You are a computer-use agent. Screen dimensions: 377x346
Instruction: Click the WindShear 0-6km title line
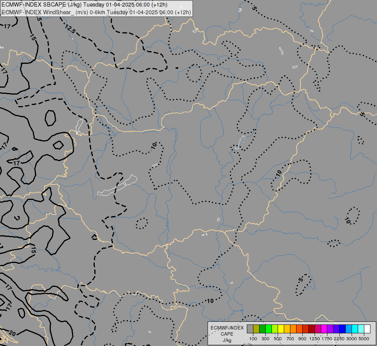coord(96,12)
